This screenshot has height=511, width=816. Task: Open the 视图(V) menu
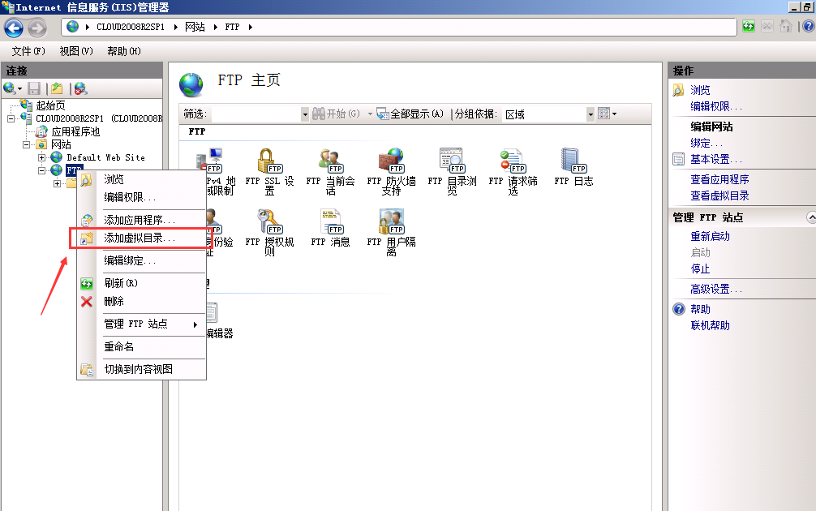pos(76,51)
